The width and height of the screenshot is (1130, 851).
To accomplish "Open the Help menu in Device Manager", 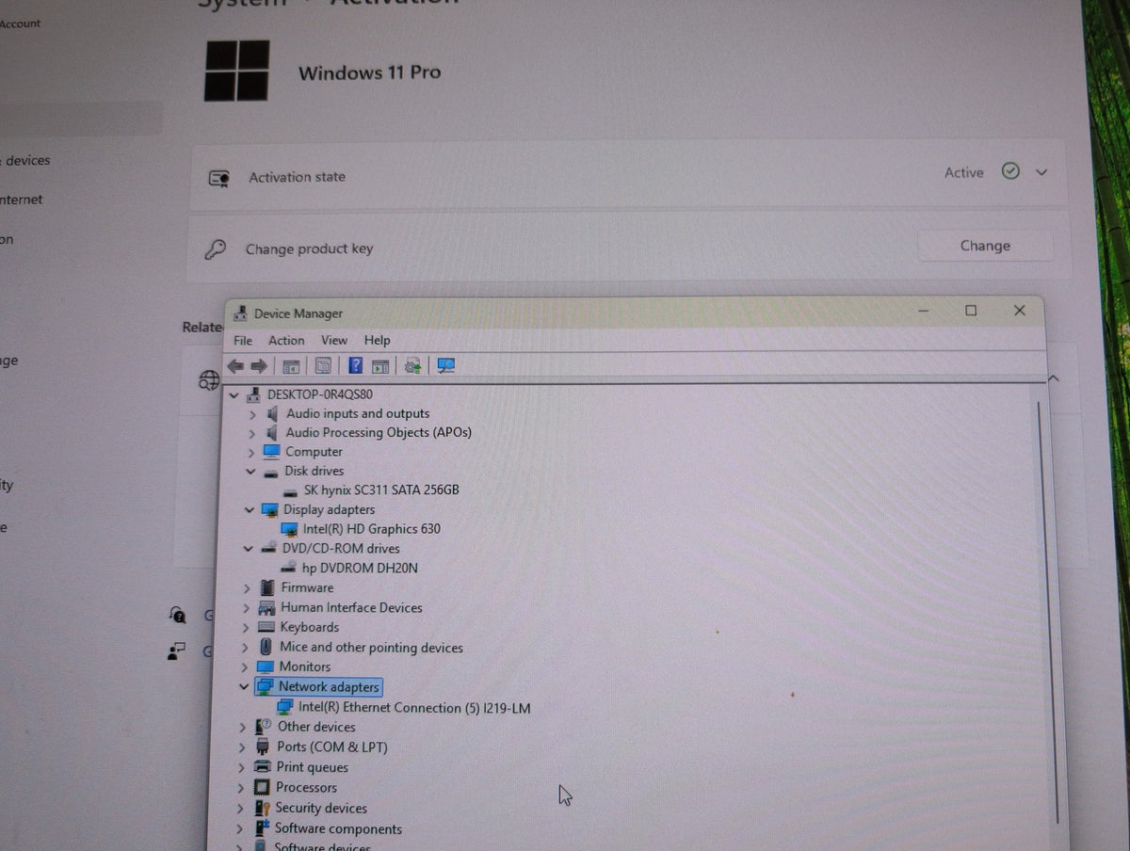I will coord(378,341).
